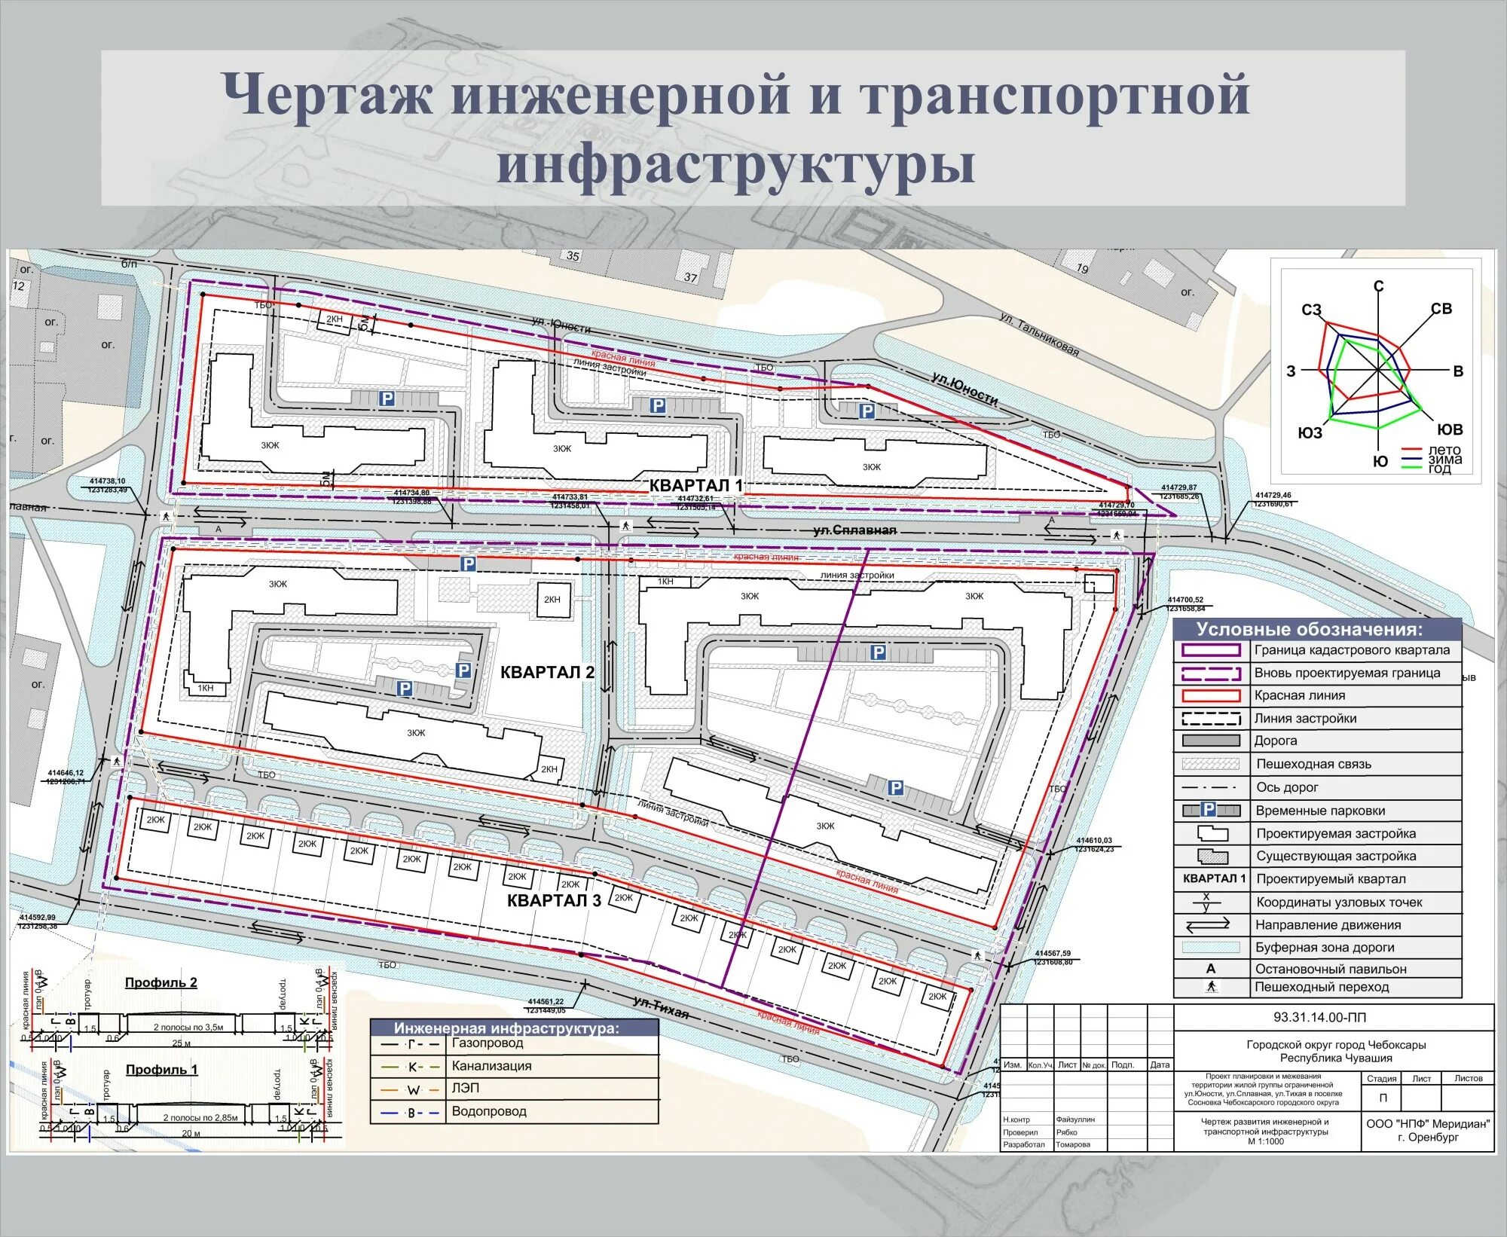The width and height of the screenshot is (1507, 1237).
Task: Click the pedestrian crossing icon at ул.Сплавная west end
Action: [x=166, y=516]
